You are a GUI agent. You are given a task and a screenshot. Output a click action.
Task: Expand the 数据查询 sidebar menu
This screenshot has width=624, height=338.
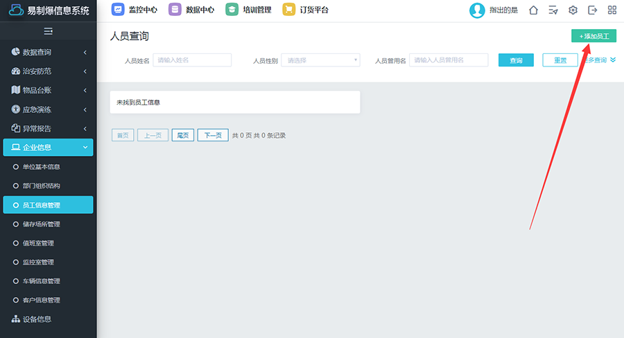48,52
